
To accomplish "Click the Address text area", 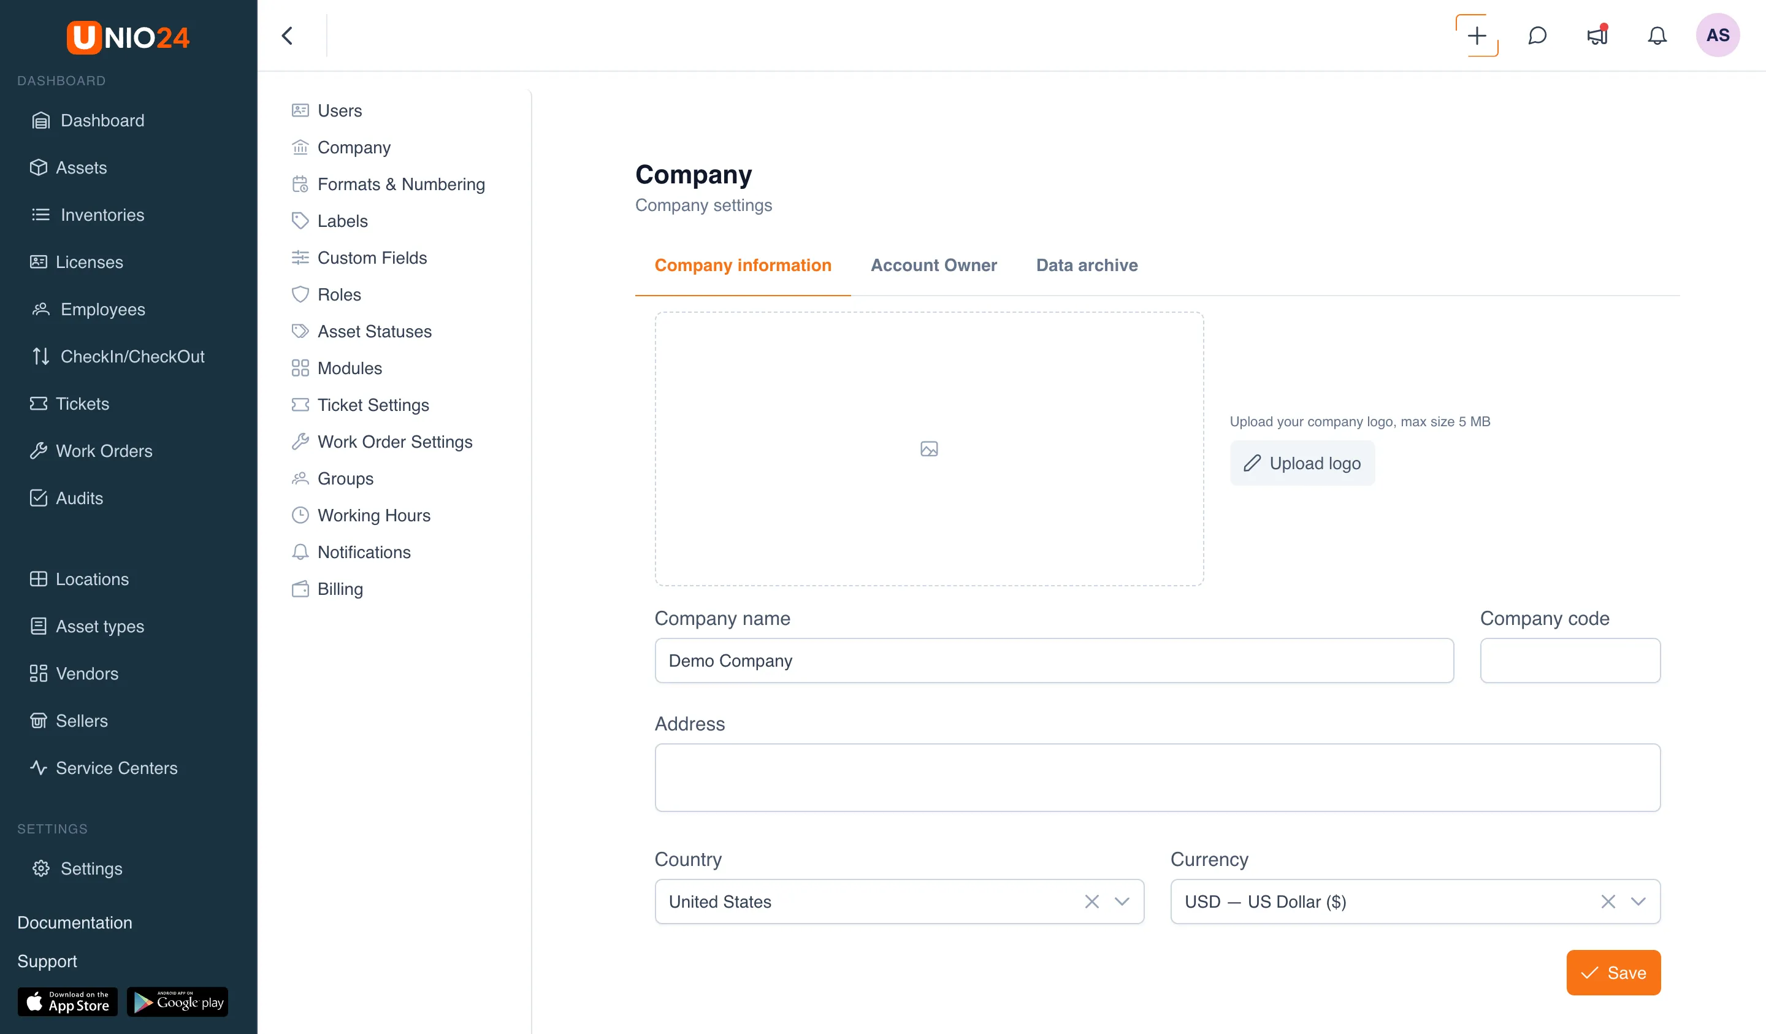I will click(x=1158, y=778).
